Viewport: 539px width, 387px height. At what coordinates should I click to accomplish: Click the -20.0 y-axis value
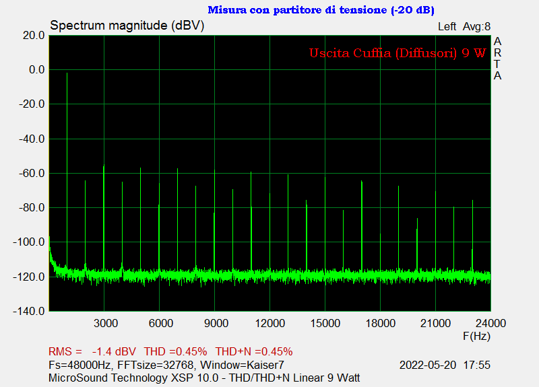click(x=32, y=104)
